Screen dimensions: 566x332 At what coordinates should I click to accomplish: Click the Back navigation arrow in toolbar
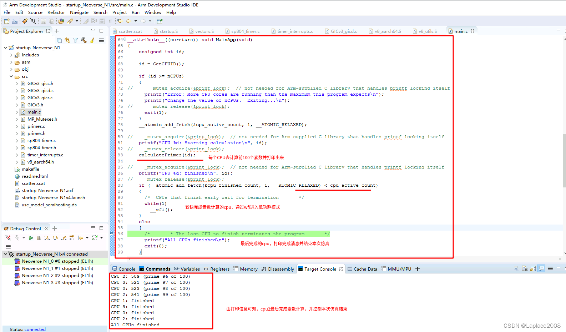(x=129, y=21)
